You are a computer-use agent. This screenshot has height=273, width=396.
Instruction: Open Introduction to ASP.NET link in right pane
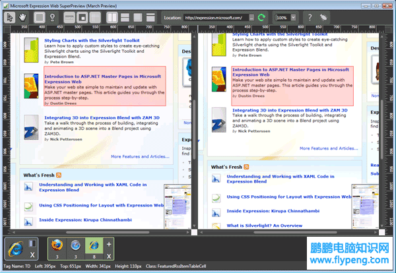click(290, 72)
